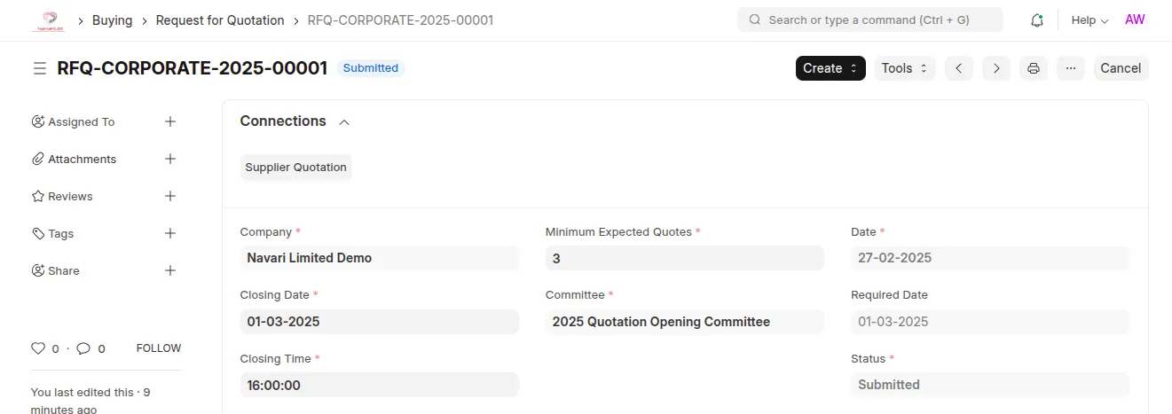Open the notifications bell
This screenshot has width=1172, height=414.
[1036, 20]
